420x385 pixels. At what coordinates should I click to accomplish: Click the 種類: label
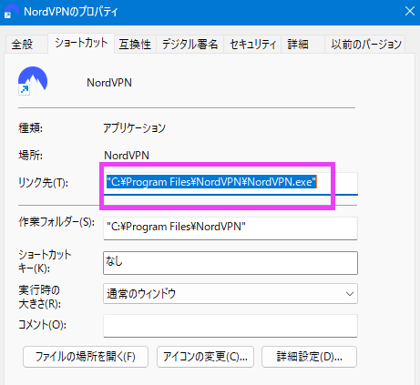[x=30, y=128]
